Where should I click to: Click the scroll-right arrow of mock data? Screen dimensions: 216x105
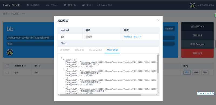pyautogui.click(x=156, y=95)
